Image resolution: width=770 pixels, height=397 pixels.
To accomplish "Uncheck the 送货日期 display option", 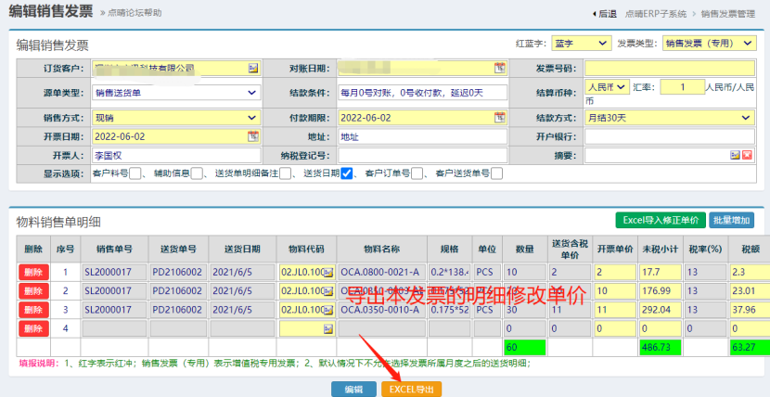I will 346,173.
